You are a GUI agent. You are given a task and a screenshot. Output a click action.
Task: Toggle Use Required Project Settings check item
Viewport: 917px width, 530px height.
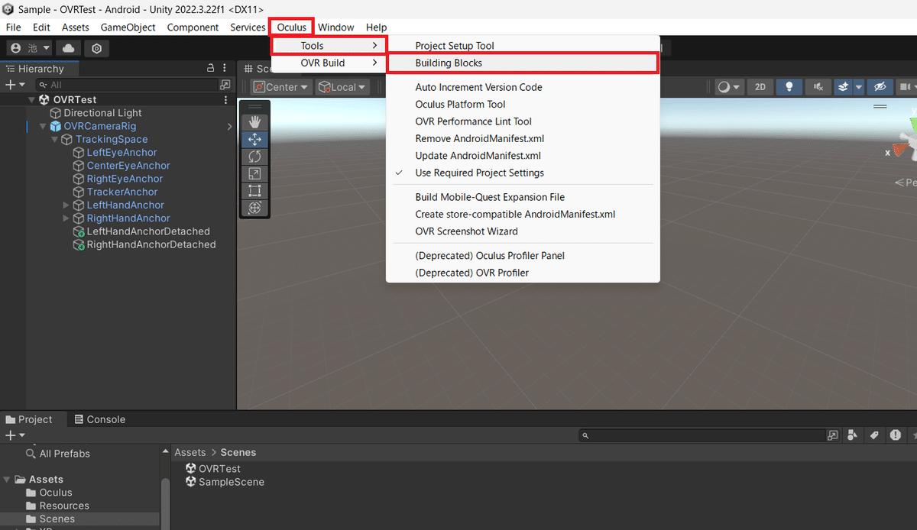pos(523,173)
